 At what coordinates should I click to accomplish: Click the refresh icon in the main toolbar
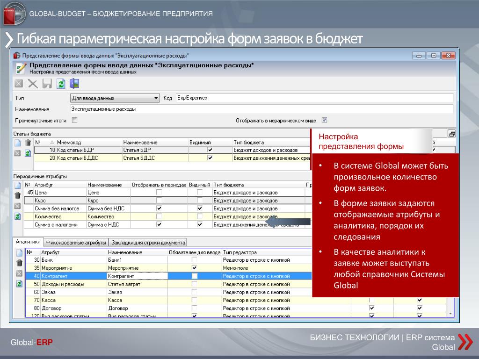click(61, 84)
